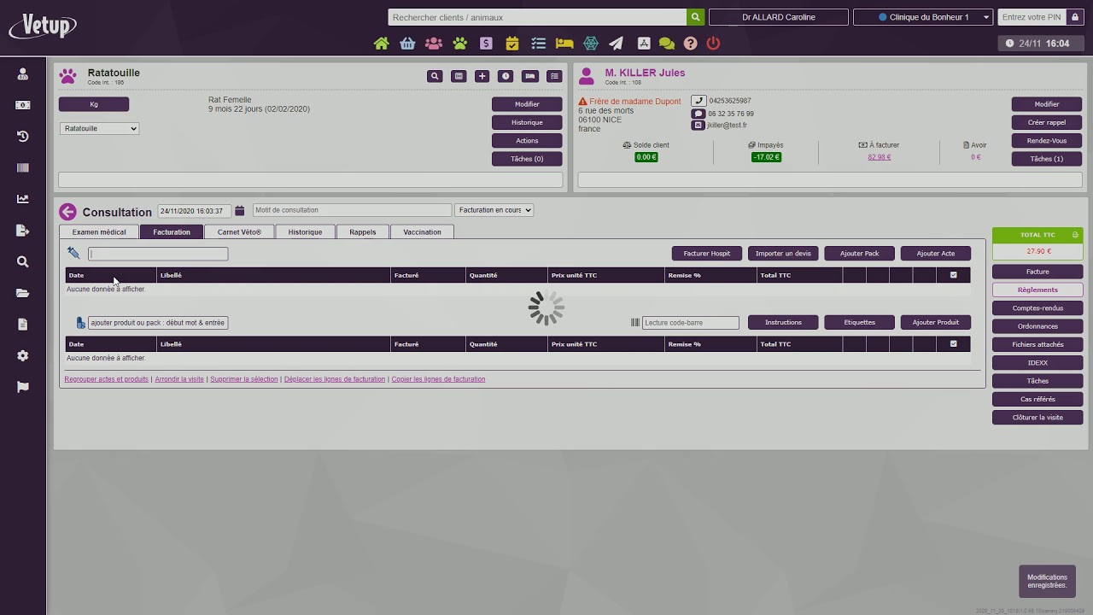Open the Ratatouille animal selector dropdown
1093x615 pixels.
[99, 128]
